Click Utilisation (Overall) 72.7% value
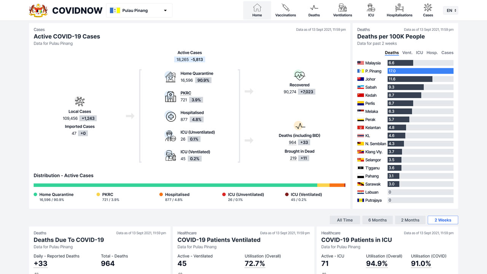This screenshot has width=487, height=274. point(255,264)
